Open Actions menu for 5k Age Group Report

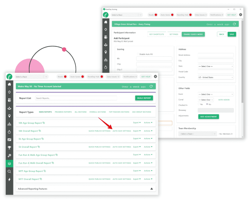(148, 138)
